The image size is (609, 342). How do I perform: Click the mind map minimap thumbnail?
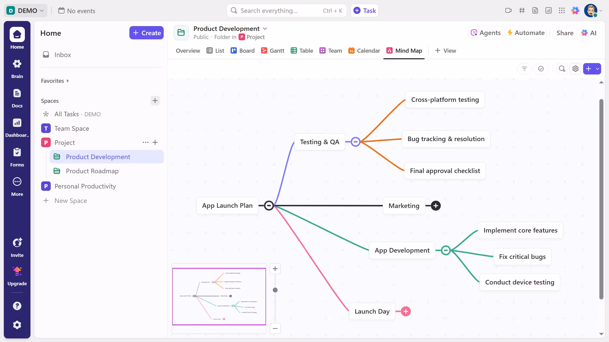point(219,296)
